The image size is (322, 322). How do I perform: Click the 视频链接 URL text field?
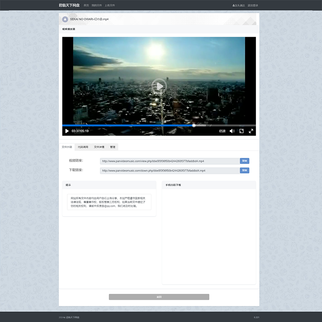[169, 161]
